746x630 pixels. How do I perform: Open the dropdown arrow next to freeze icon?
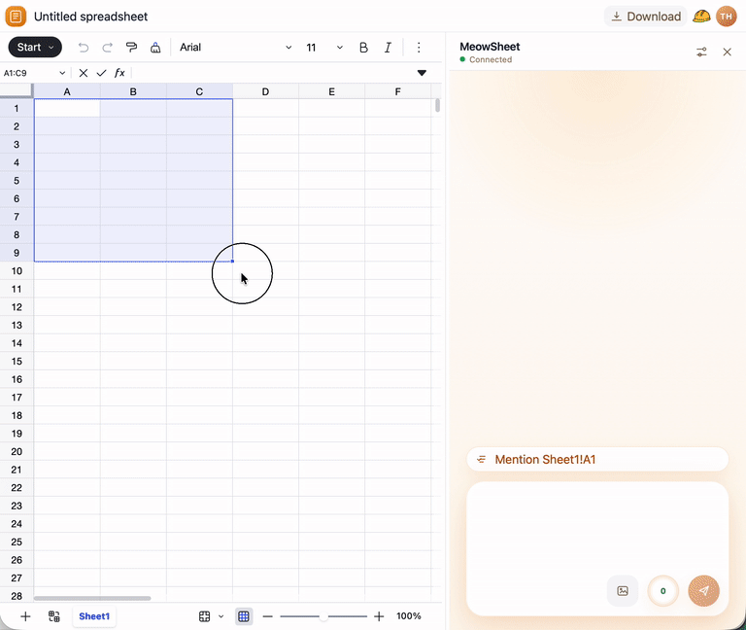click(220, 616)
